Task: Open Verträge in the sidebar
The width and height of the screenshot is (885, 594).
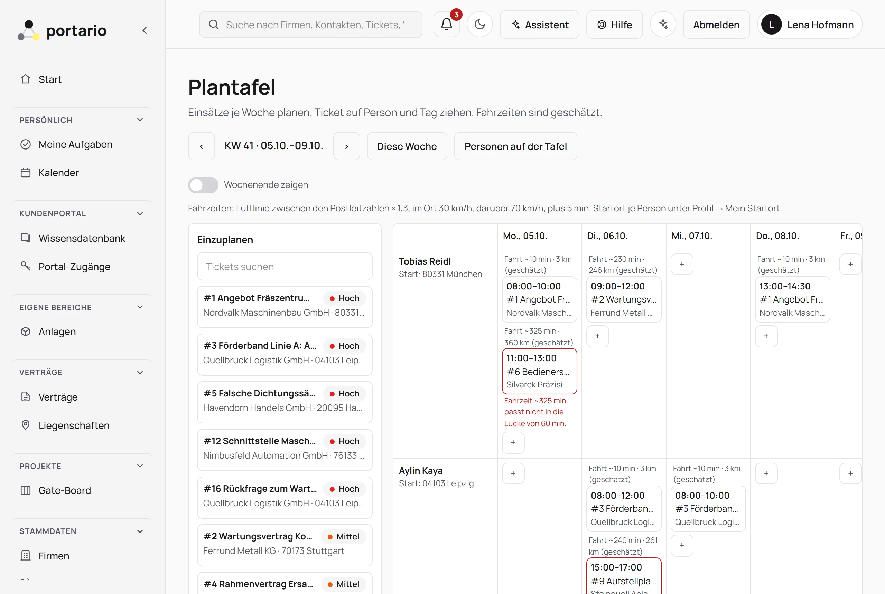Action: 82,397
